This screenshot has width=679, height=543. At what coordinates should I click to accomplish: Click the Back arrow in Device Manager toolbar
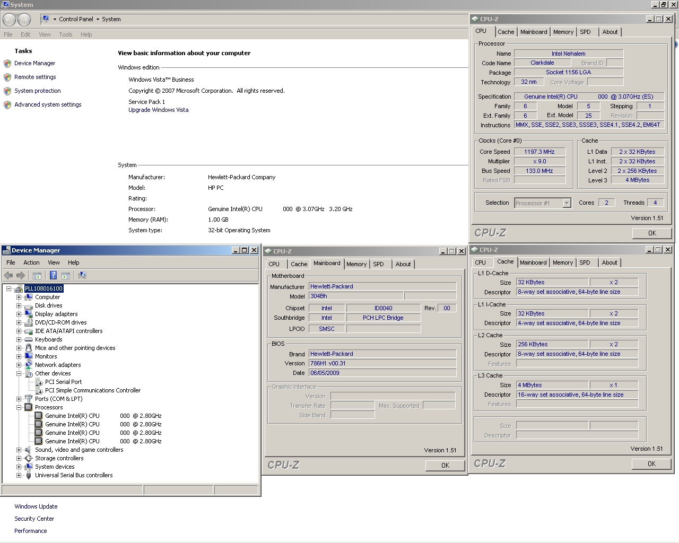(x=8, y=275)
